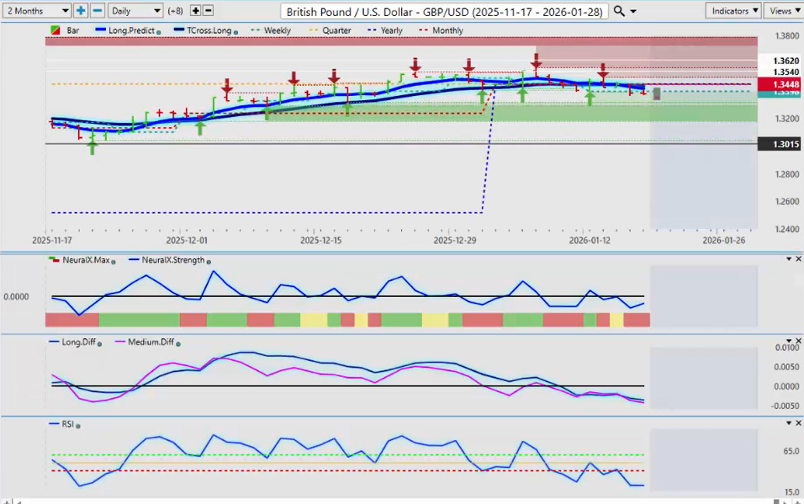
Task: Click the black minus forecast offset button
Action: 208,11
